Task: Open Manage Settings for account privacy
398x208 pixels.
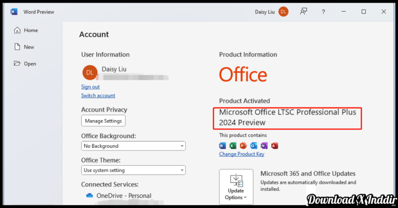Action: [103, 121]
